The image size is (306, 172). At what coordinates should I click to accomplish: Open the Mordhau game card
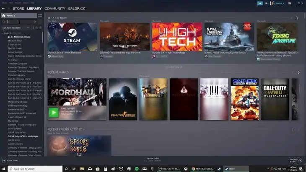pyautogui.click(x=77, y=92)
